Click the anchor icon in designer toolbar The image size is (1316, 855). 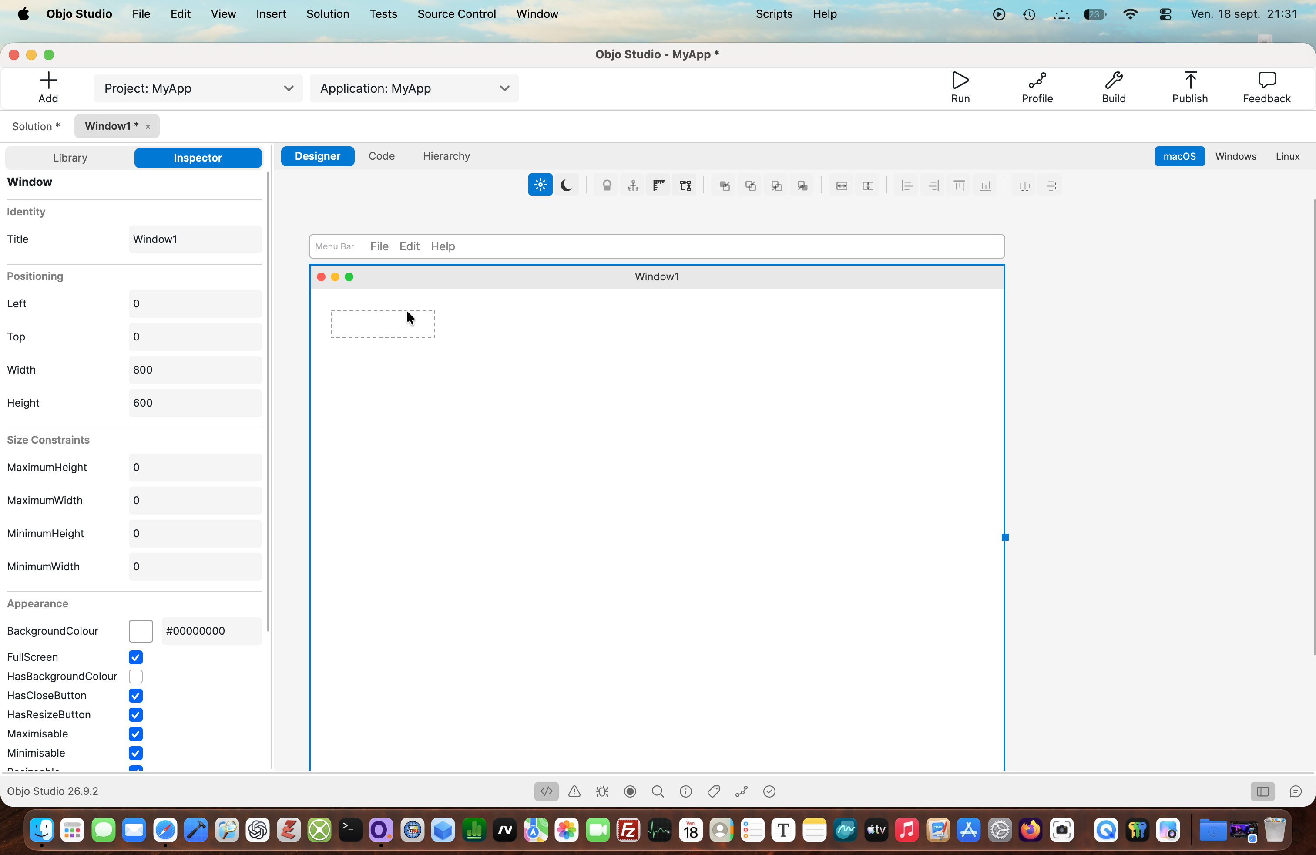[633, 186]
